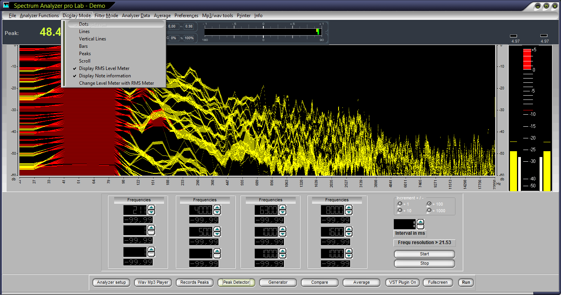Select Lines display mode
The image size is (561, 295).
tap(116, 31)
